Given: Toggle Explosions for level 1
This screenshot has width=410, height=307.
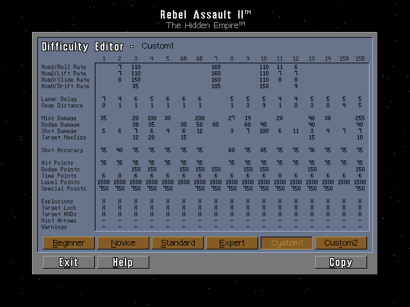Looking at the screenshot, I should pyautogui.click(x=104, y=201).
